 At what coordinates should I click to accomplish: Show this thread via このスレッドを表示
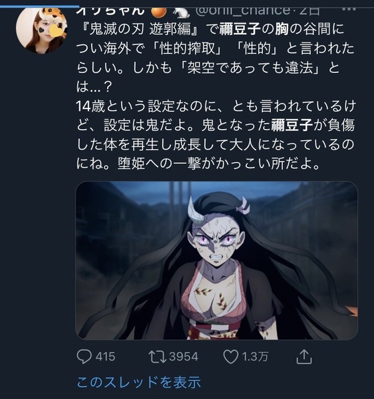pos(139,382)
